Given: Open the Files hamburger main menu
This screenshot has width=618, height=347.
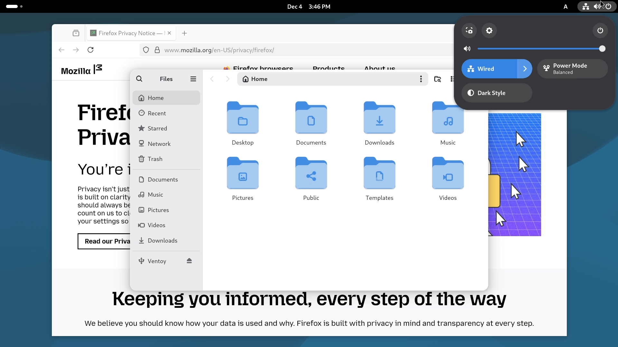Looking at the screenshot, I should coord(193,79).
